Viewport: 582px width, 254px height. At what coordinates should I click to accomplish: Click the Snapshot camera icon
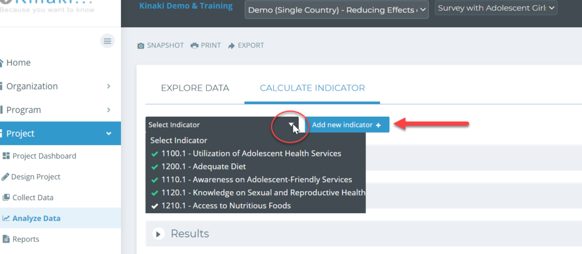tap(141, 46)
